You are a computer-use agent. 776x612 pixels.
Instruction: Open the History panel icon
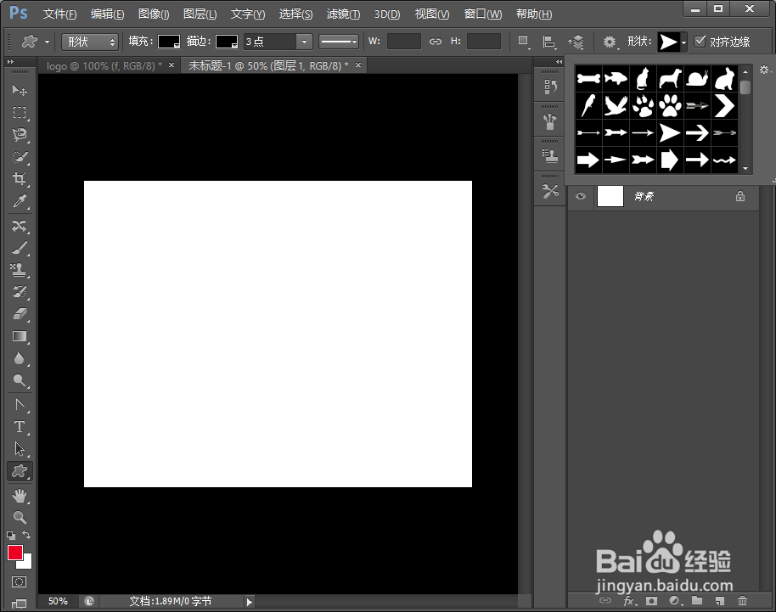550,87
